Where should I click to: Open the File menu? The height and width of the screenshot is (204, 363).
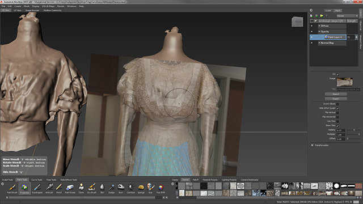click(3, 6)
